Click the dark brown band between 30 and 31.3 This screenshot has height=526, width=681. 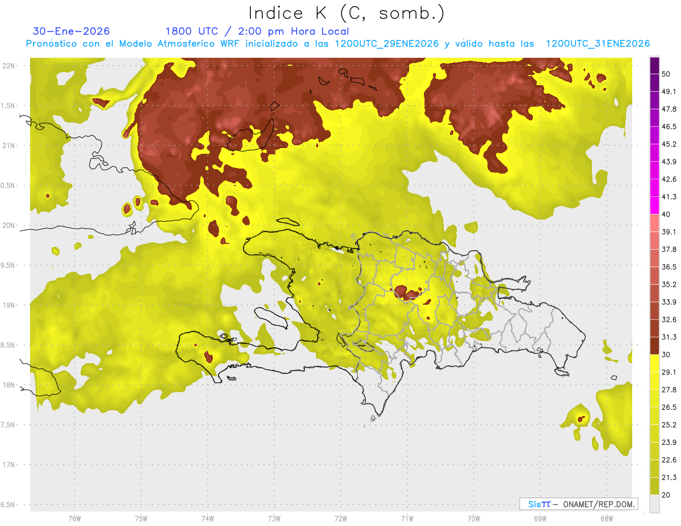(655, 346)
